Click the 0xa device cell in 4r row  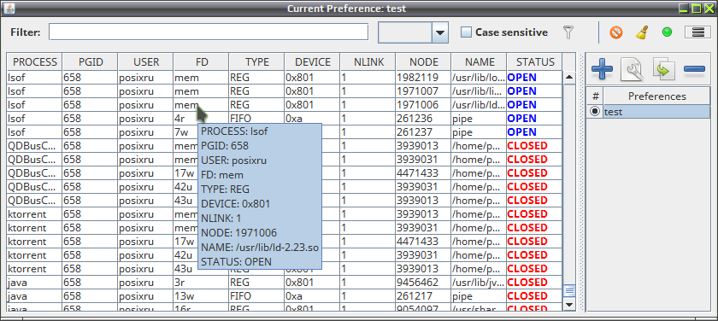tap(312, 119)
